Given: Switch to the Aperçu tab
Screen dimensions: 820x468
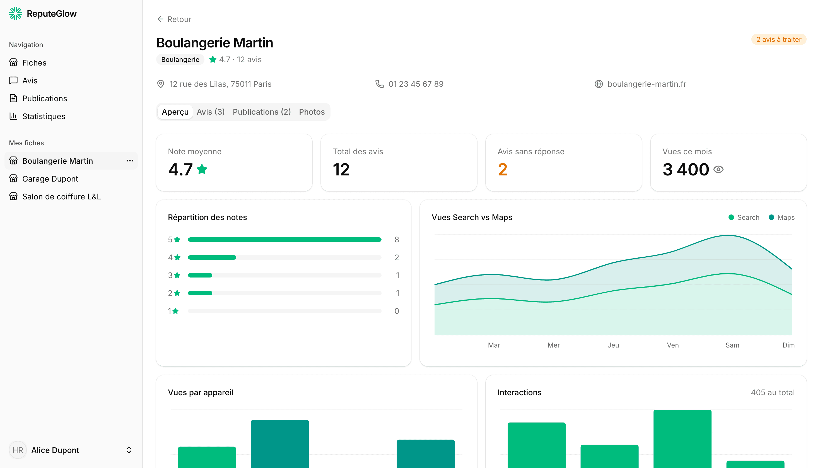Looking at the screenshot, I should coord(175,112).
